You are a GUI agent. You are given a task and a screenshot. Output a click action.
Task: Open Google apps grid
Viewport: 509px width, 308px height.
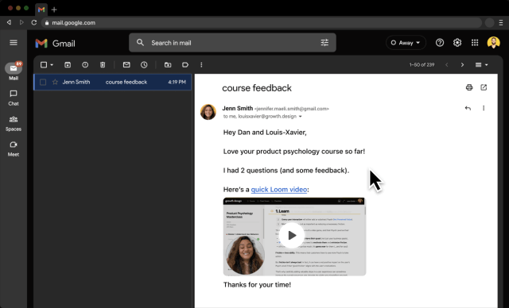[475, 42]
